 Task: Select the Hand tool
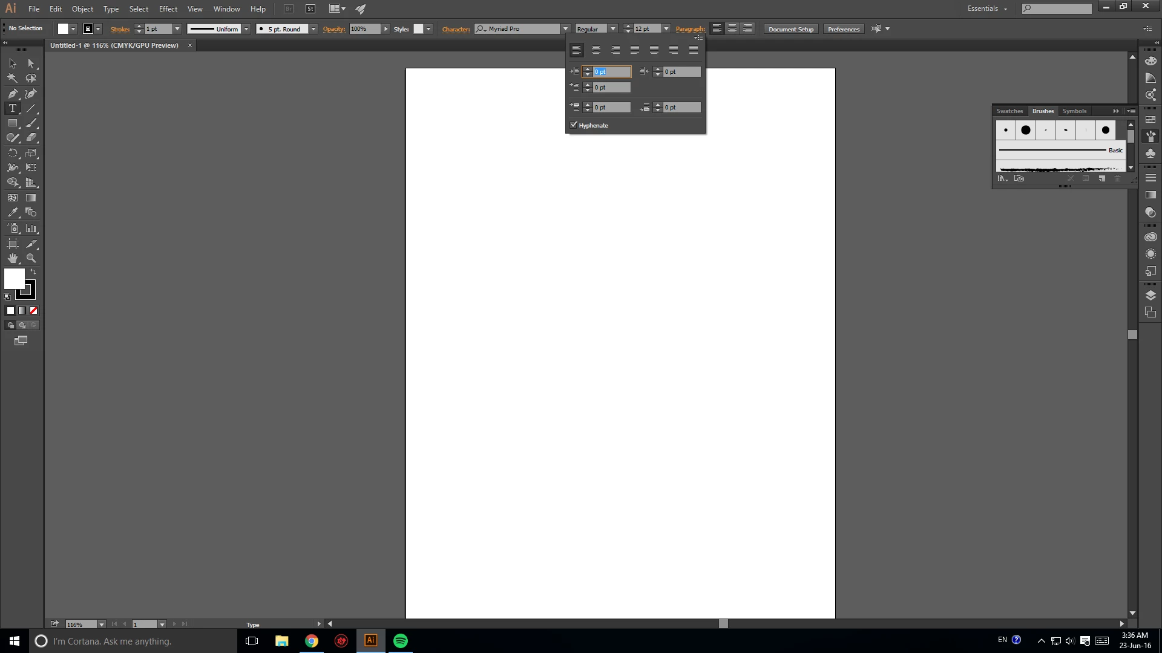pyautogui.click(x=12, y=258)
